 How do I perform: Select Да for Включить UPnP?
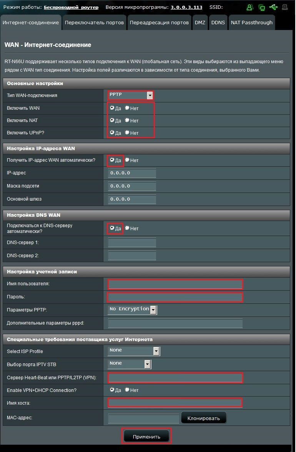[112, 132]
